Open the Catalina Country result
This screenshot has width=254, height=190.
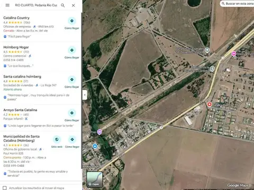point(16,18)
